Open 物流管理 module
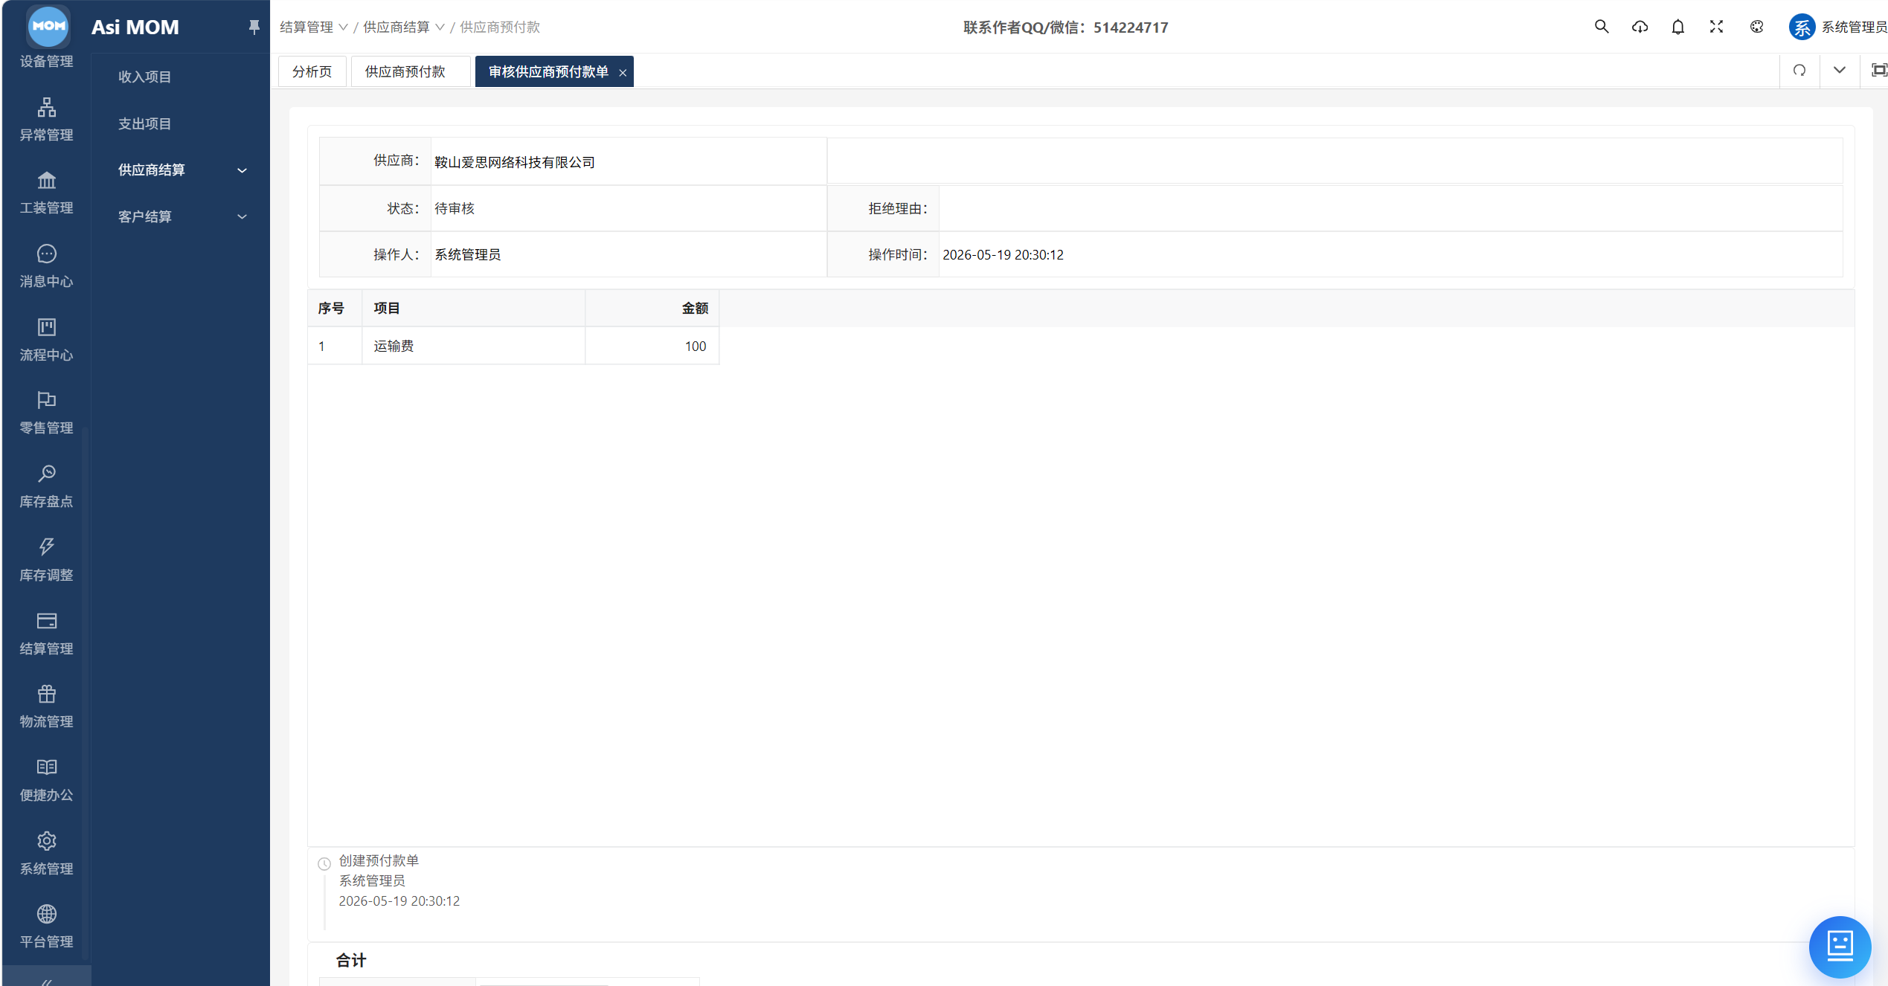Viewport: 1888px width, 986px height. (x=46, y=706)
